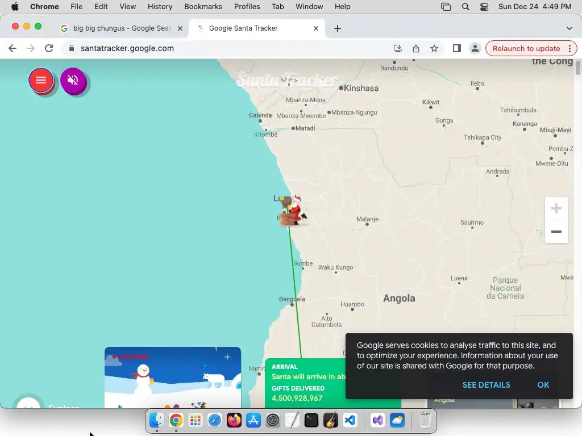
Task: Open Weather app from the dock
Action: pos(397,421)
